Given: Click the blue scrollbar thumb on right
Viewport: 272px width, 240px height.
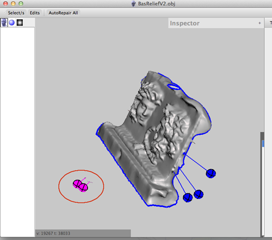Looking at the screenshot, I should point(263,143).
